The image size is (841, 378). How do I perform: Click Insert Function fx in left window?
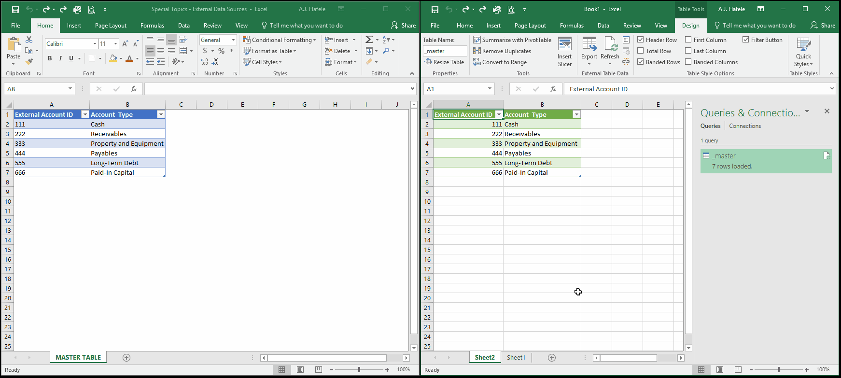(x=134, y=89)
